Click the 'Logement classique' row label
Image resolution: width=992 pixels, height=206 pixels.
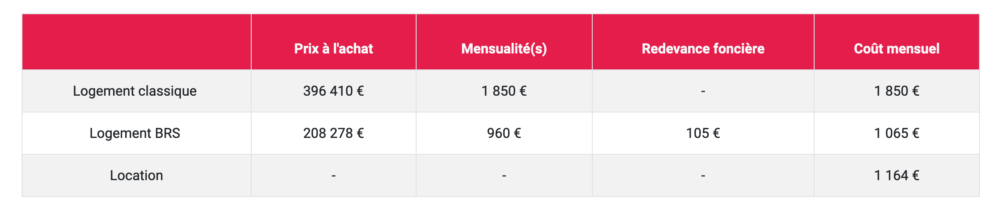[x=135, y=91]
